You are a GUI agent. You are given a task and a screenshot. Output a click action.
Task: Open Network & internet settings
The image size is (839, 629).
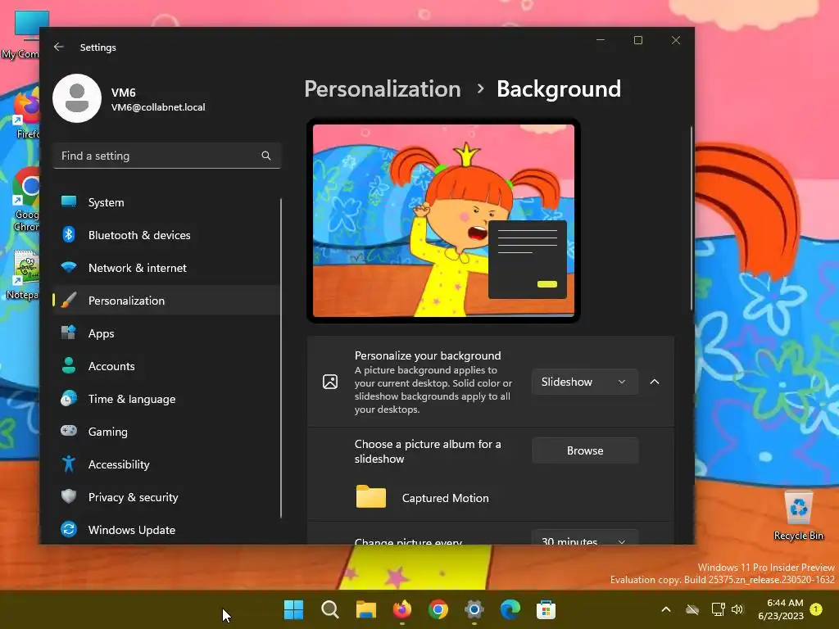tap(166, 268)
